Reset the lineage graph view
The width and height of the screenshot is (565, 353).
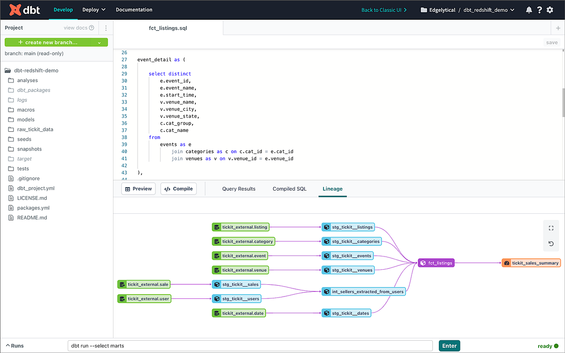[x=551, y=243]
